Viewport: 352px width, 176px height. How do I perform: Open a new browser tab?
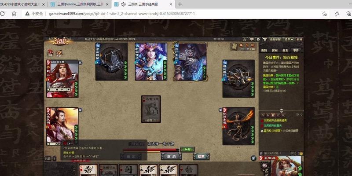click(180, 4)
